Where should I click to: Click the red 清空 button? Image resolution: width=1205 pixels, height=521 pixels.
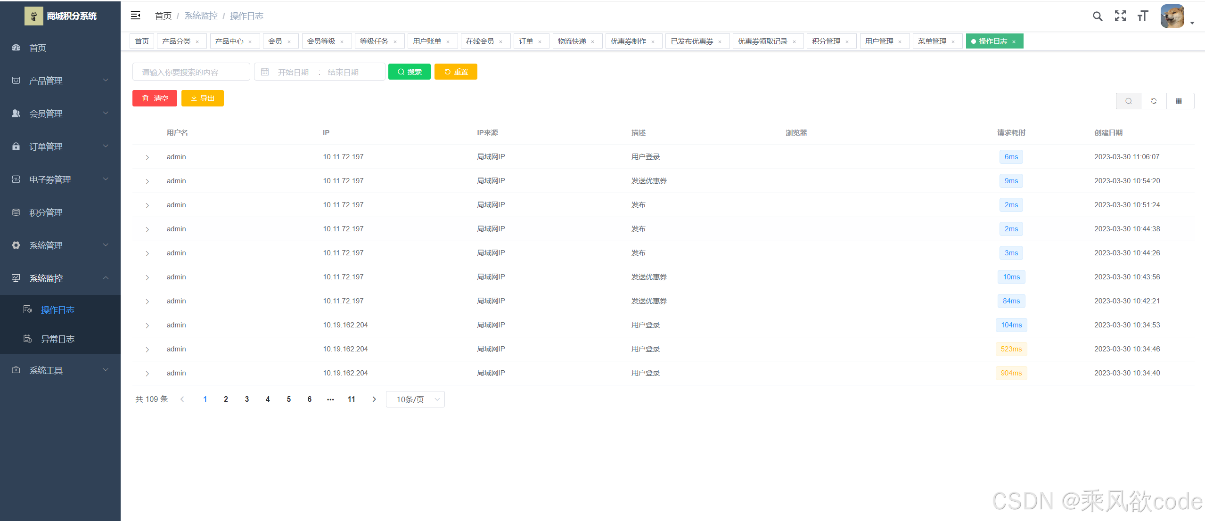(155, 98)
